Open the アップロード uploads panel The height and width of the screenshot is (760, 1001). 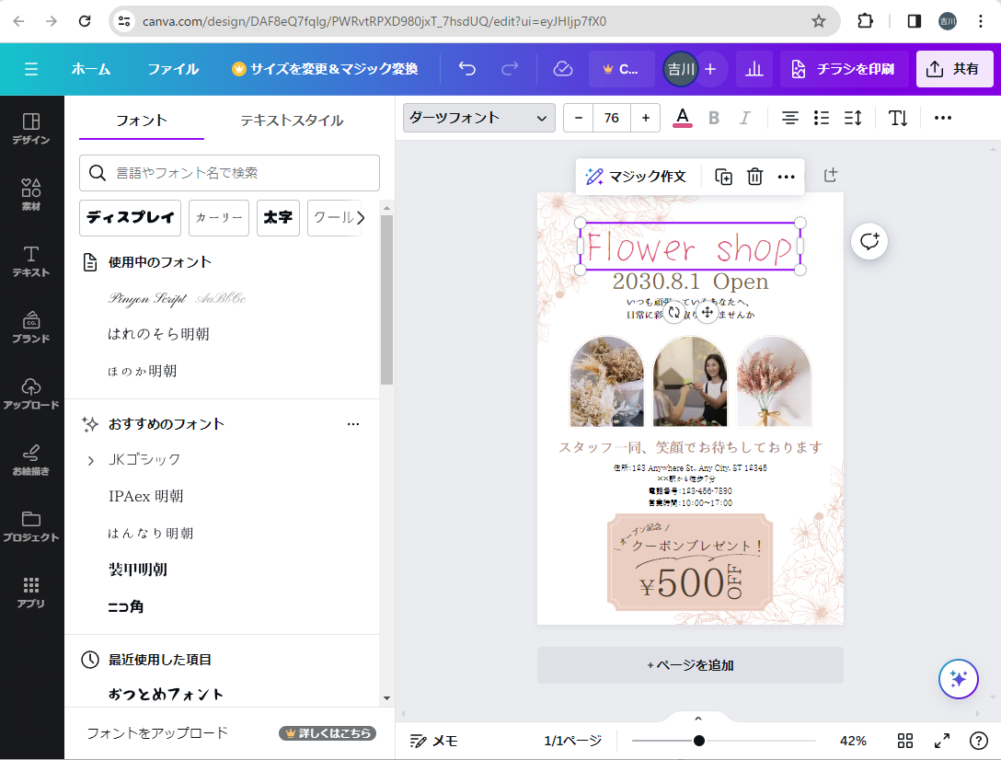[31, 393]
